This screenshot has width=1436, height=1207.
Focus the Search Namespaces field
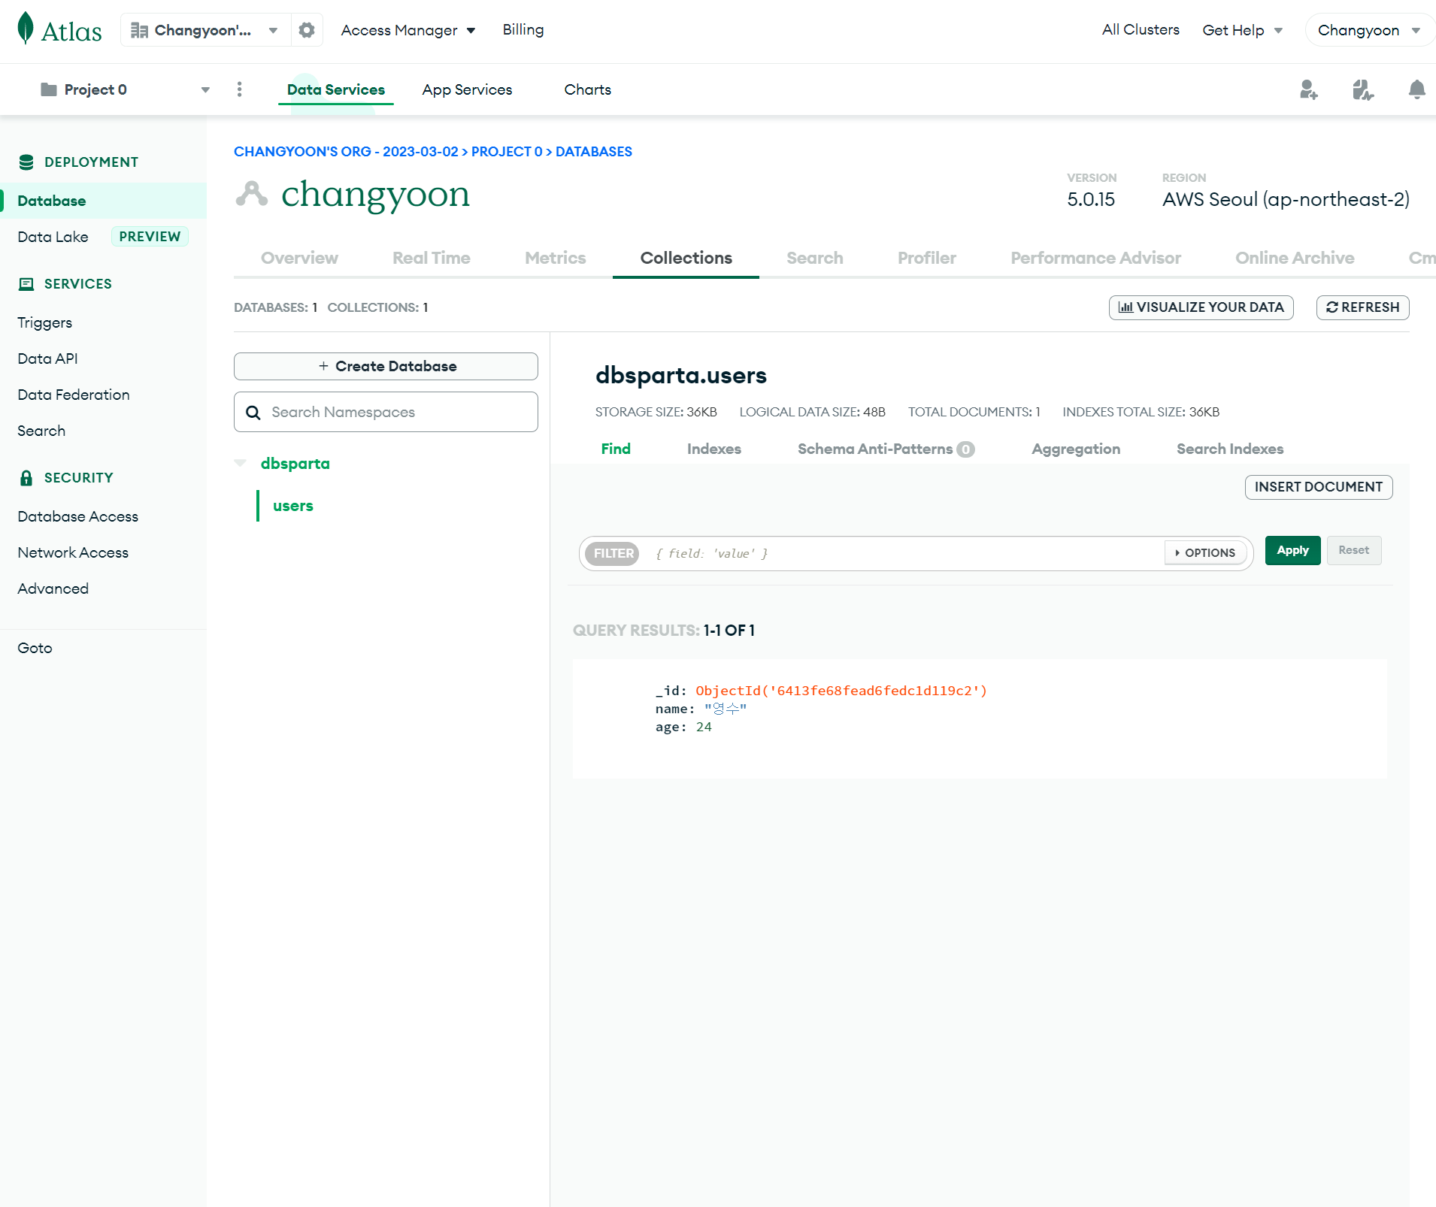coord(386,412)
